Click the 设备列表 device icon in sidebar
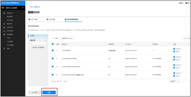This screenshot has width=191, height=97. coord(4,27)
